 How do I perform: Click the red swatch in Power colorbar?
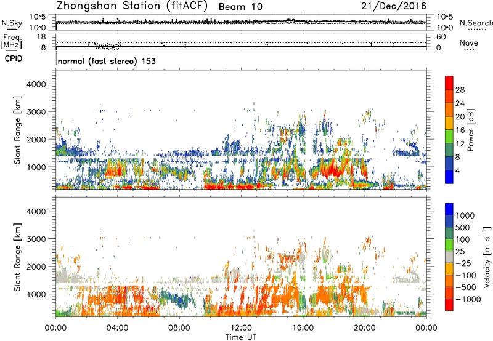449,82
